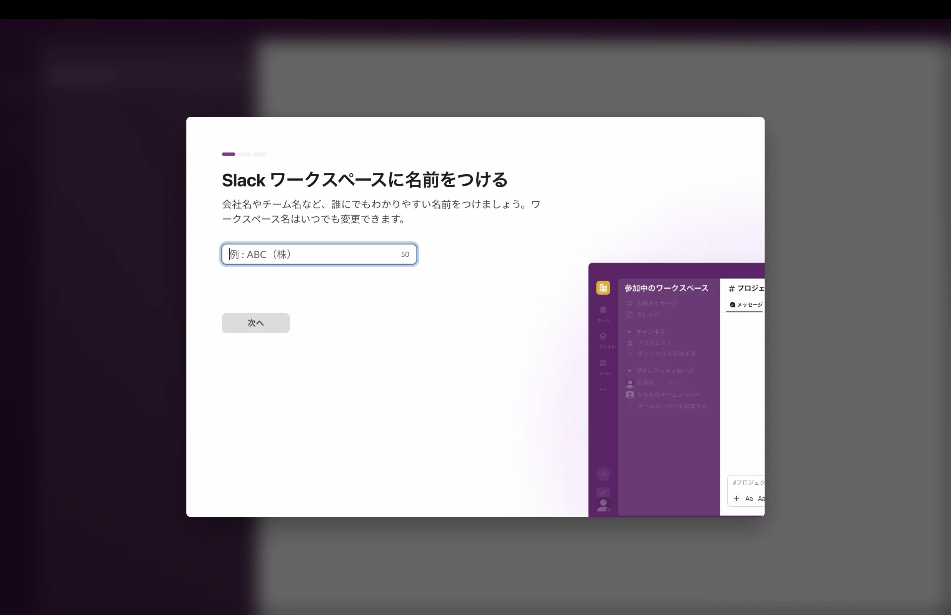Click the heading Slack ワークスペースに名前をつける
The height and width of the screenshot is (615, 951).
(364, 180)
